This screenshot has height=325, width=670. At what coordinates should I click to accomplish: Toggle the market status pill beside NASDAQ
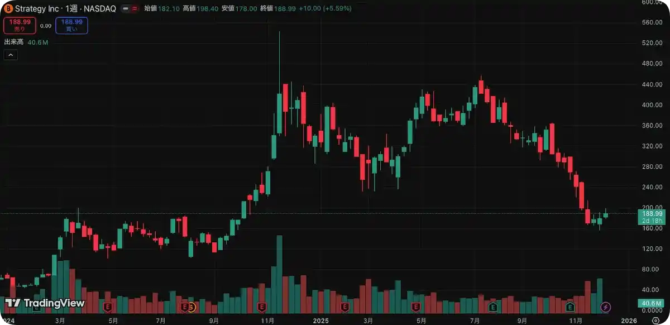(x=126, y=9)
